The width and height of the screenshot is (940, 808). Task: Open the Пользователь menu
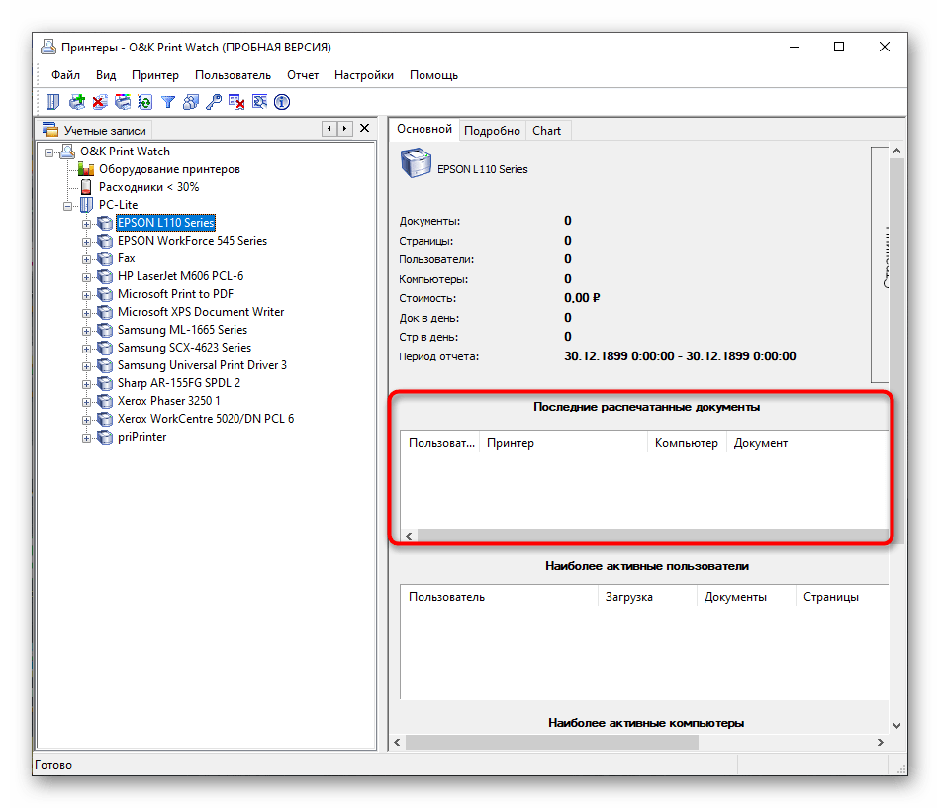click(x=233, y=75)
